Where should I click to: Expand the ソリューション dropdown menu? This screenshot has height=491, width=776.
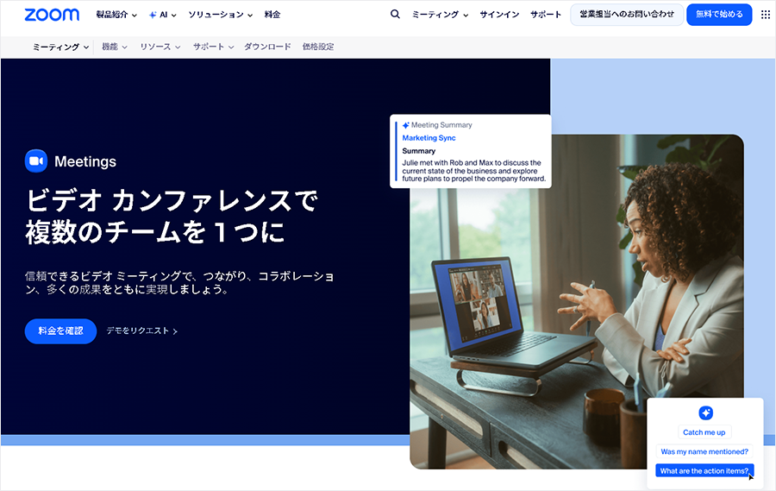pyautogui.click(x=221, y=15)
